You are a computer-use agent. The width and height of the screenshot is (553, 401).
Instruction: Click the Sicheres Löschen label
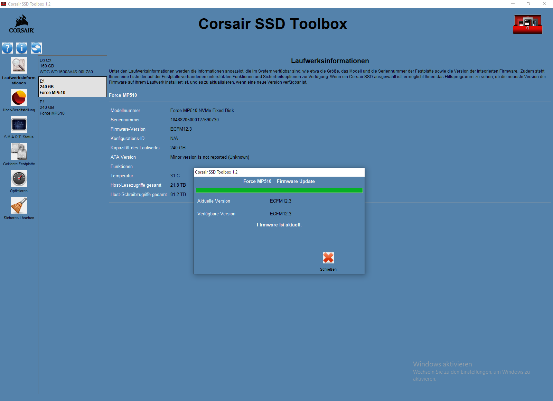[x=19, y=218]
